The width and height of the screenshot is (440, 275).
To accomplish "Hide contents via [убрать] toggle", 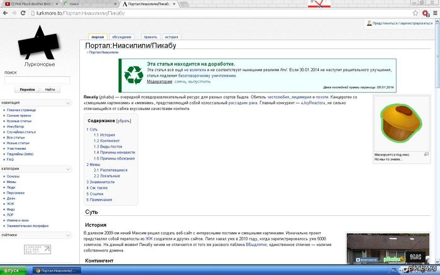I will (123, 121).
